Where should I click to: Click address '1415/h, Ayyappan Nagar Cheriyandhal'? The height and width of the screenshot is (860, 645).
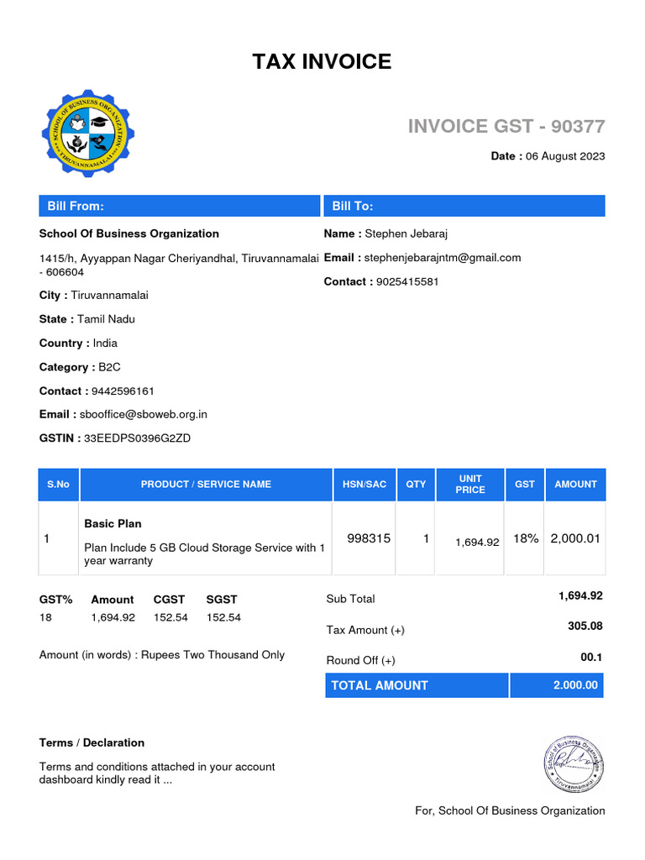pos(137,259)
